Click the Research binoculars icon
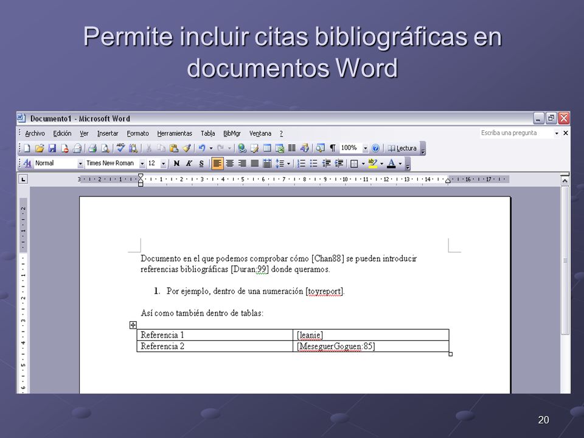 pos(133,148)
